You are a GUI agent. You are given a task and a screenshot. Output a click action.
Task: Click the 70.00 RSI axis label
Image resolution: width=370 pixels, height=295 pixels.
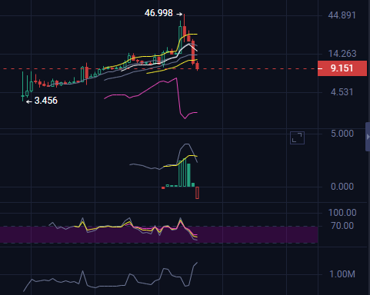[x=342, y=226]
